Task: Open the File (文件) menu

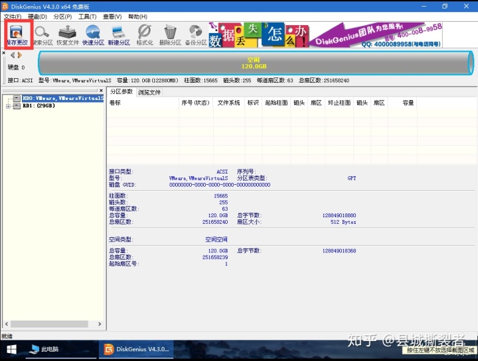Action: tap(12, 17)
